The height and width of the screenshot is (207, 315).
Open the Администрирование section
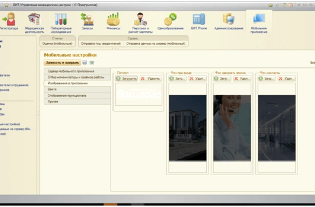pos(229,22)
